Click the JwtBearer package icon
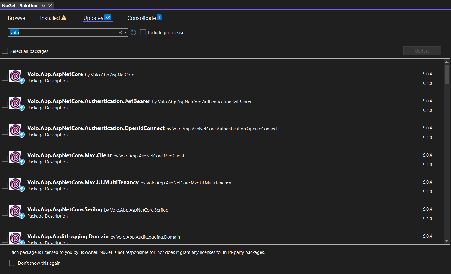Viewport: 451px width, 274px height. [x=15, y=103]
